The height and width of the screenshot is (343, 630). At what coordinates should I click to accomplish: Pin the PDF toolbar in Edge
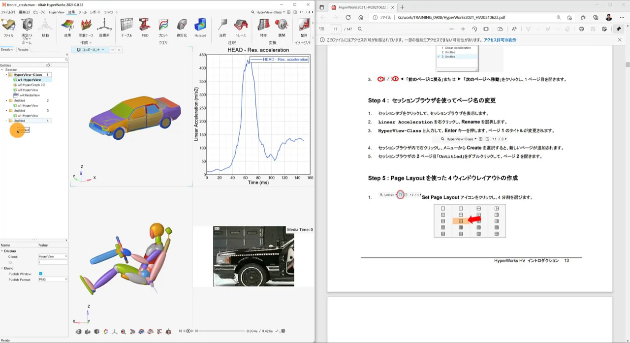(x=619, y=29)
